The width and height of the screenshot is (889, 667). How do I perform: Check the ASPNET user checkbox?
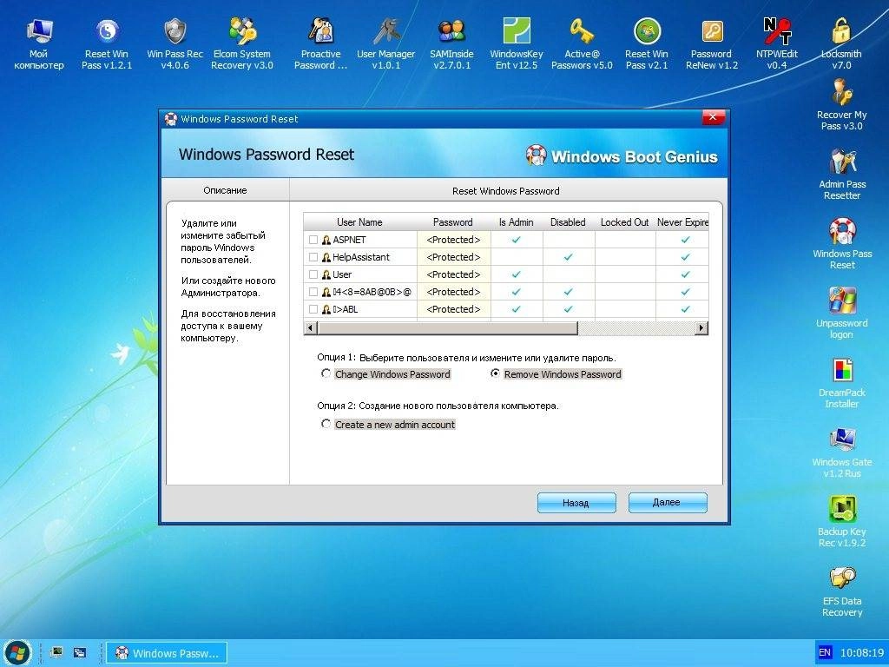point(313,240)
